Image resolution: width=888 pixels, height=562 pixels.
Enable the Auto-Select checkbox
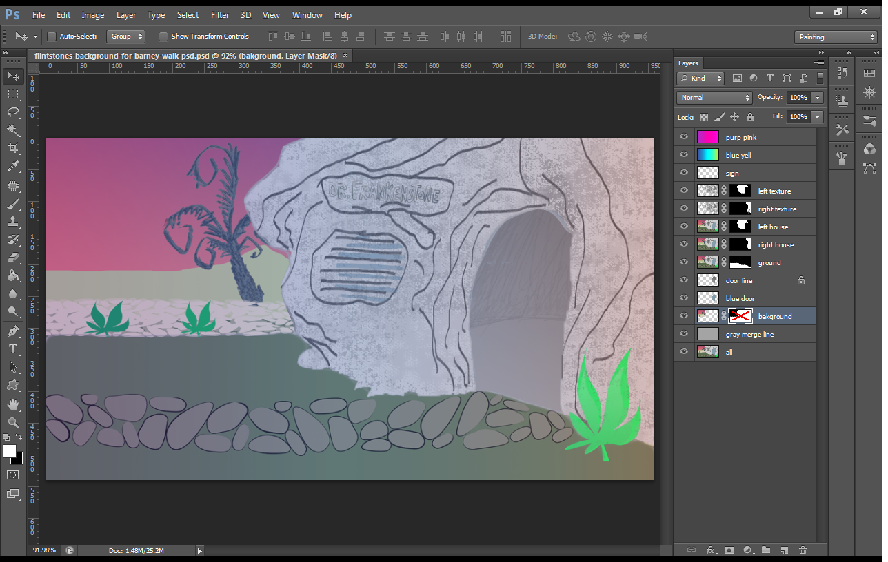pyautogui.click(x=52, y=37)
